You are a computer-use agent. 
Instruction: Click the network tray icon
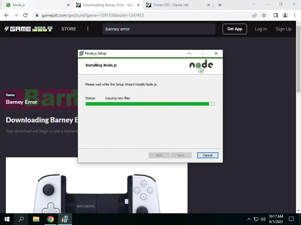(256, 219)
